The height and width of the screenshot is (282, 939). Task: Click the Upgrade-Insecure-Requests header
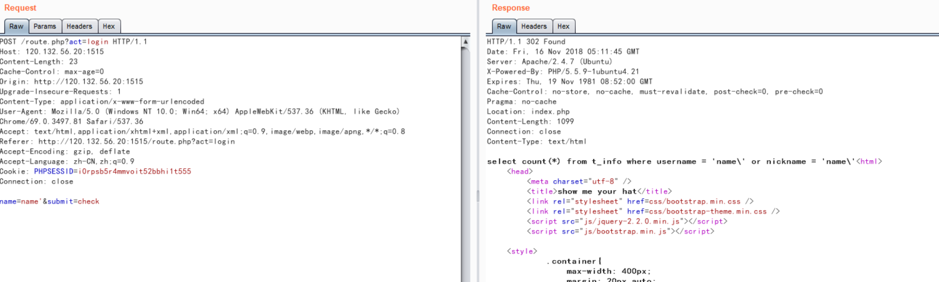60,92
